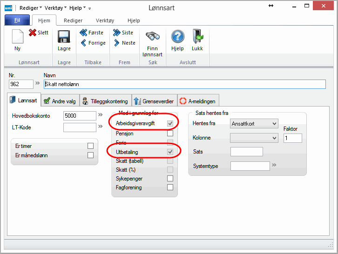This screenshot has width=338, height=254.
Task: Enable the Er timer checkbox
Action: coord(90,146)
